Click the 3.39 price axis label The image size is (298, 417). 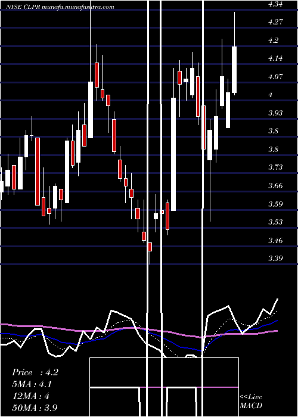pyautogui.click(x=276, y=259)
